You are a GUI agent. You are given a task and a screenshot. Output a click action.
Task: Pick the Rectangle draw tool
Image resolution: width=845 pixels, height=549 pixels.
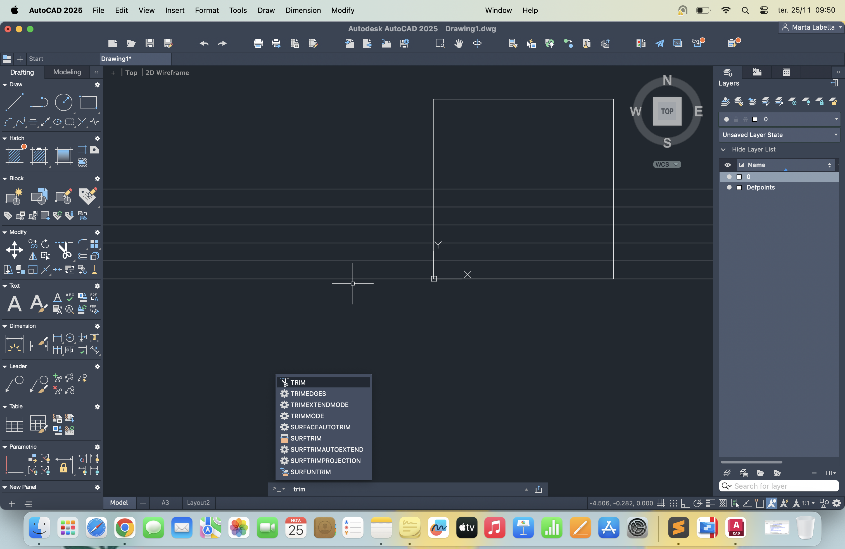pyautogui.click(x=88, y=103)
